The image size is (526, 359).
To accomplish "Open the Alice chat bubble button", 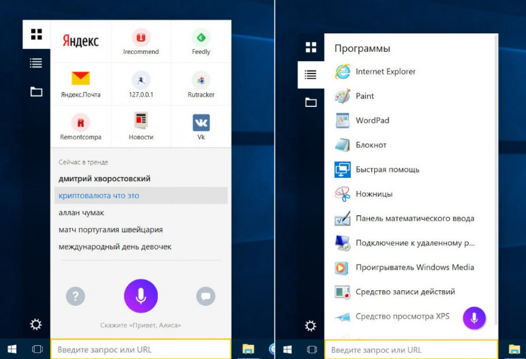I will click(x=206, y=296).
